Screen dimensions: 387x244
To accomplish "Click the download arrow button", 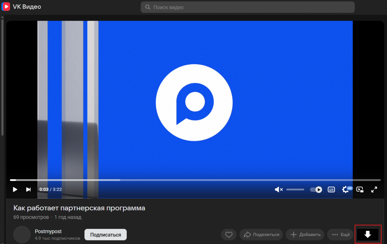I will point(368,235).
